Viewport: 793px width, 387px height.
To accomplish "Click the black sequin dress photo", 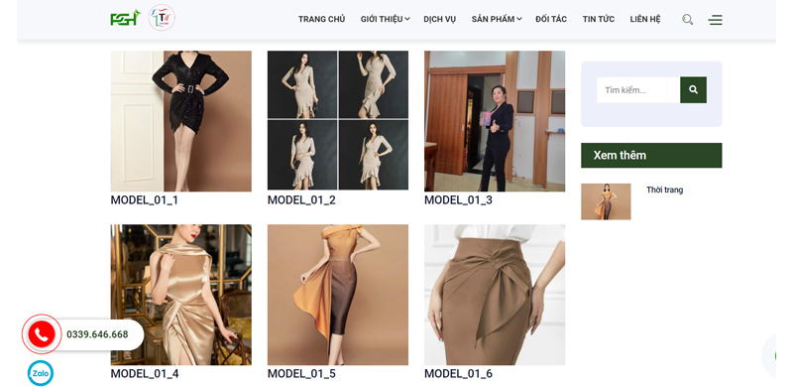I will pyautogui.click(x=181, y=121).
